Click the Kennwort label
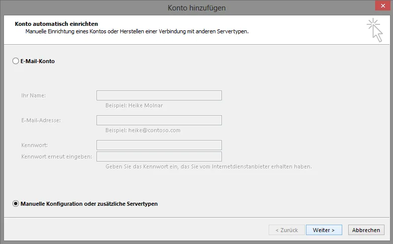393x244 pixels. click(34, 145)
